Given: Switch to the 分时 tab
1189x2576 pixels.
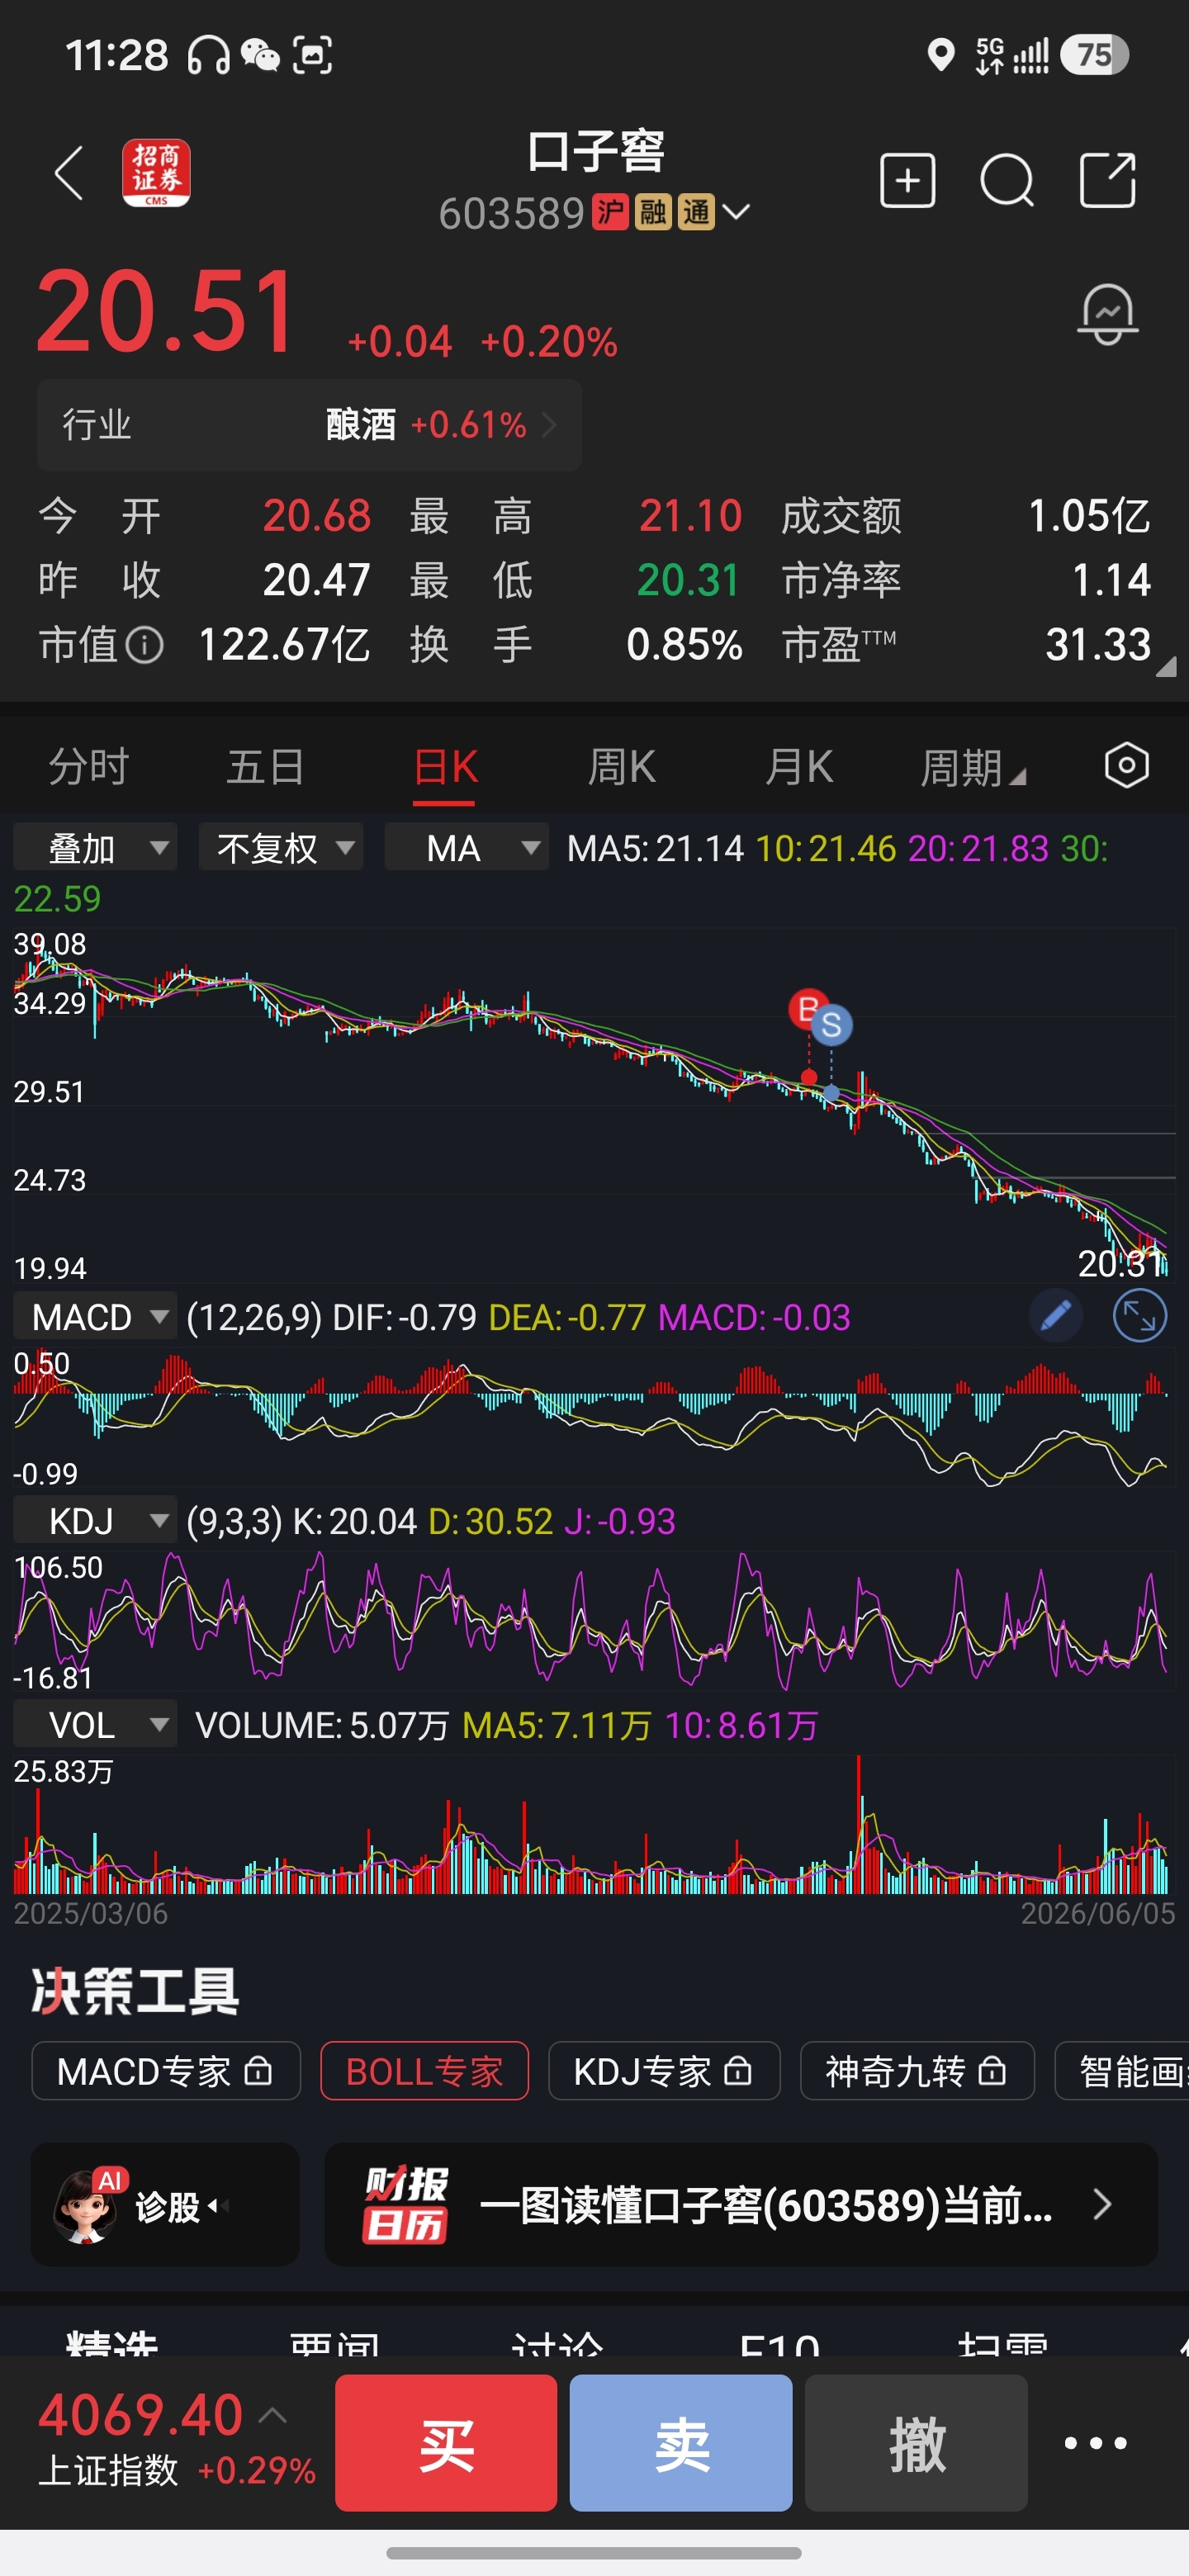Looking at the screenshot, I should [x=88, y=767].
